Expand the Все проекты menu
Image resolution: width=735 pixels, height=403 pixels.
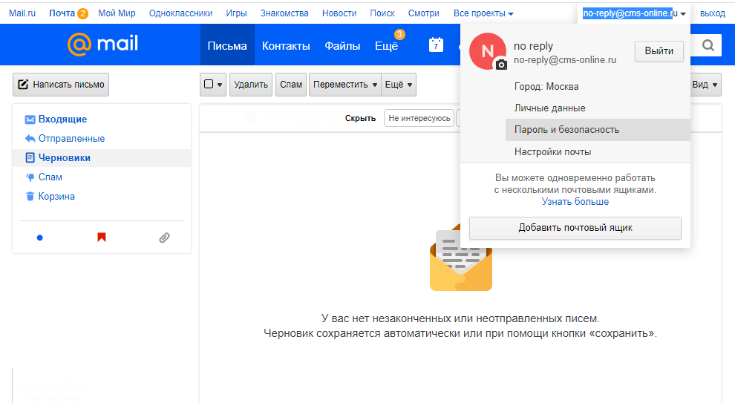point(483,13)
